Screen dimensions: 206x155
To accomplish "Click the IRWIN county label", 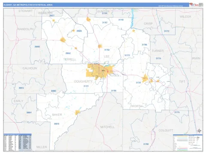I will pos(196,59).
